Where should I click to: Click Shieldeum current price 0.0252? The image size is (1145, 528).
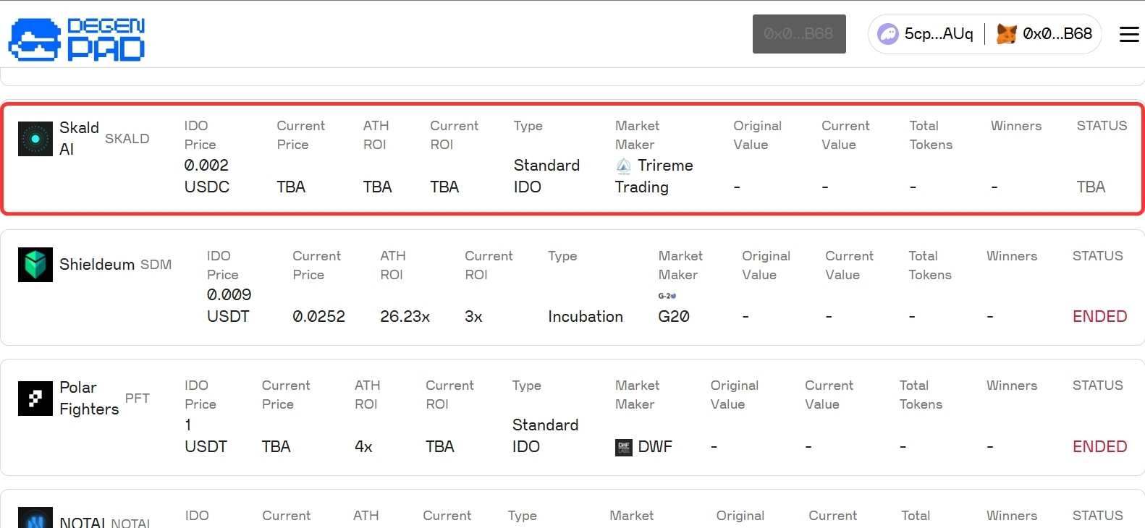[x=318, y=317]
